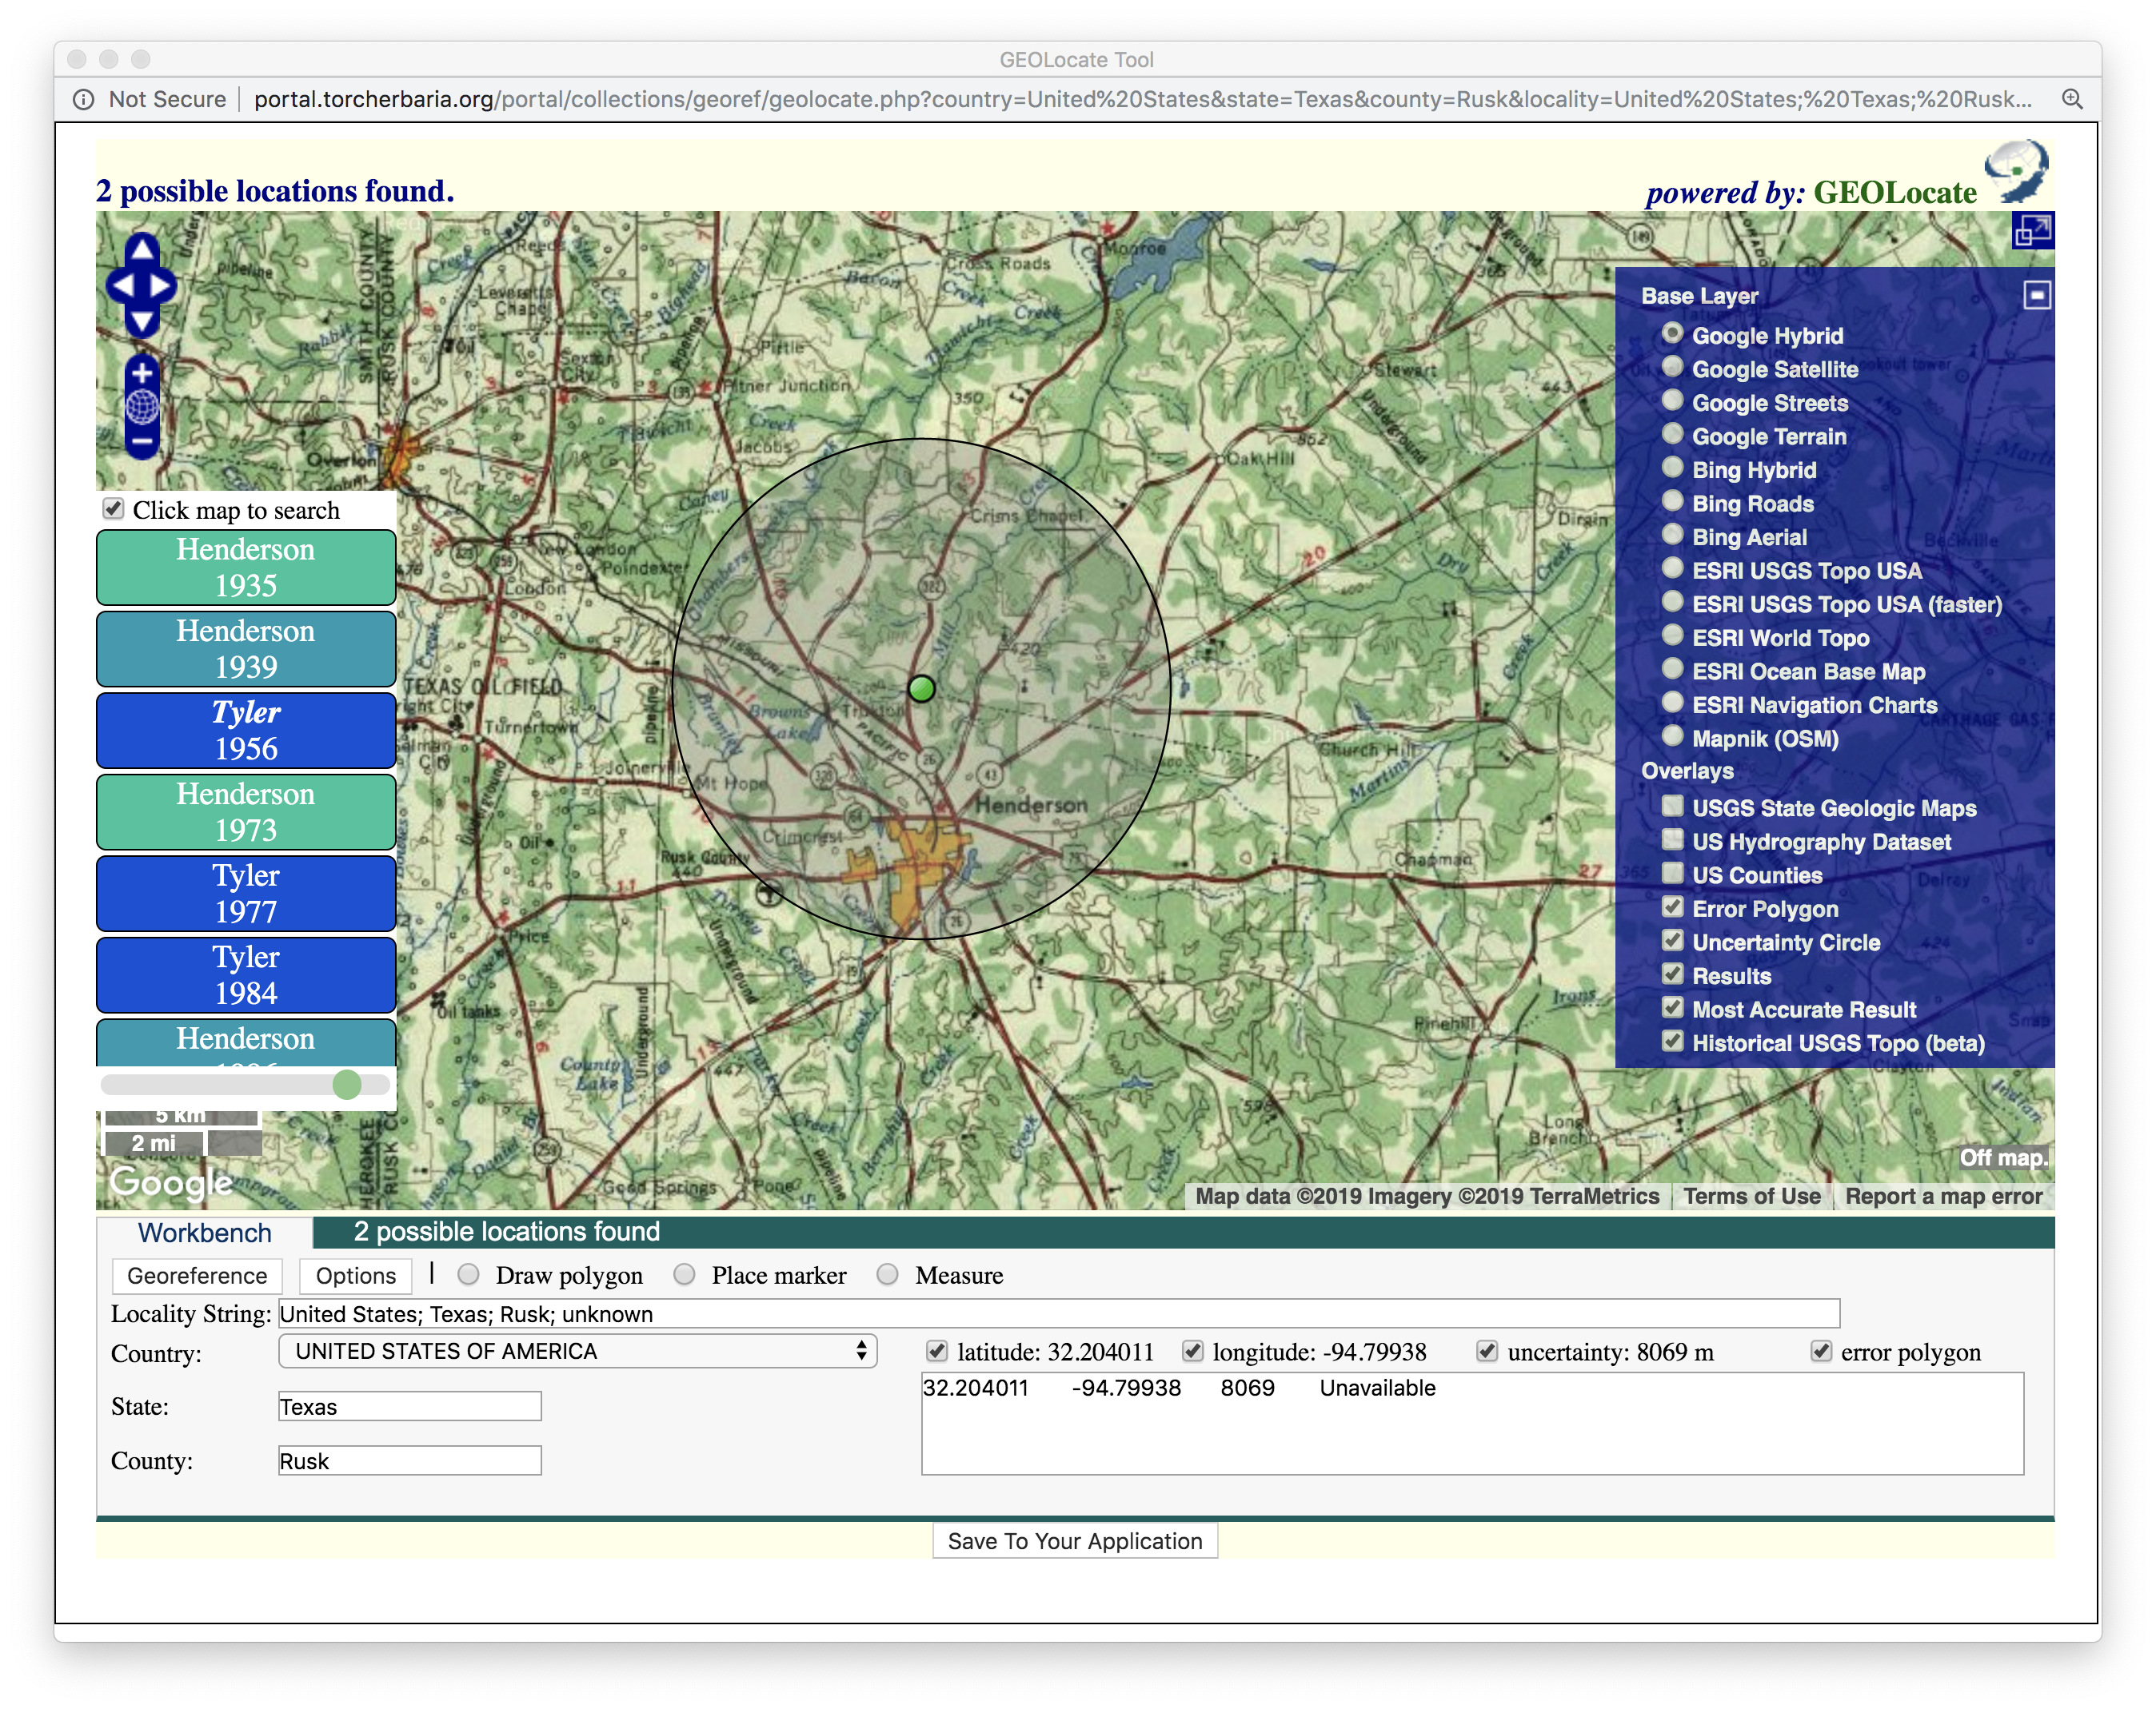Select Tyler 1984 historical map
The height and width of the screenshot is (1709, 2156).
[246, 974]
